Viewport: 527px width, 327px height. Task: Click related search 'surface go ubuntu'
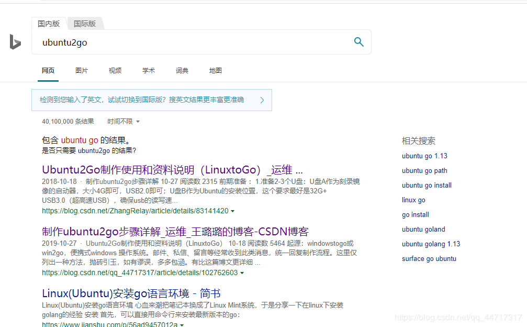click(x=429, y=259)
